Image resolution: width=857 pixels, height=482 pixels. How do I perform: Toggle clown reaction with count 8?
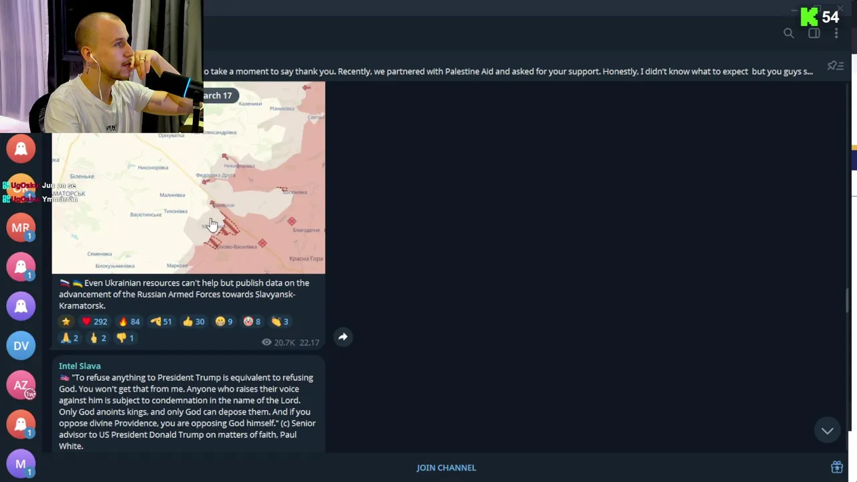tap(252, 321)
